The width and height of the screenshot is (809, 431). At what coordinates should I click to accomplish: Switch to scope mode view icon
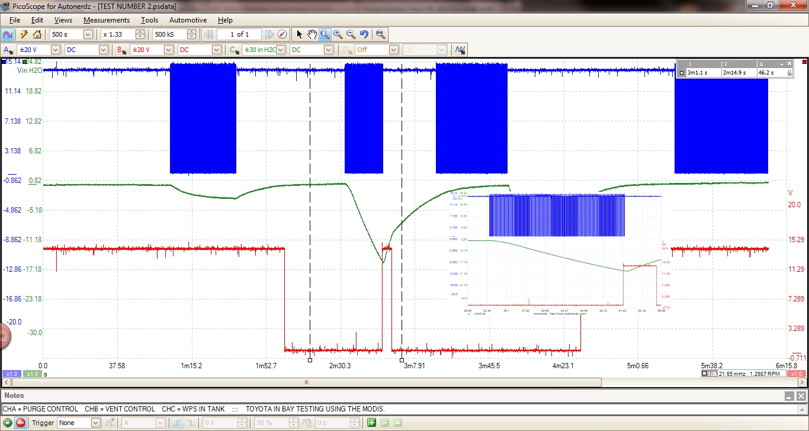click(x=8, y=34)
